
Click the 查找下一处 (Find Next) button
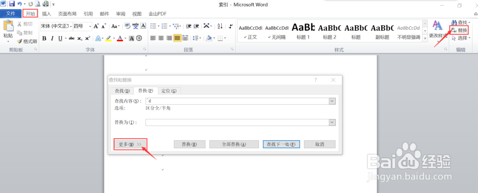pyautogui.click(x=281, y=144)
